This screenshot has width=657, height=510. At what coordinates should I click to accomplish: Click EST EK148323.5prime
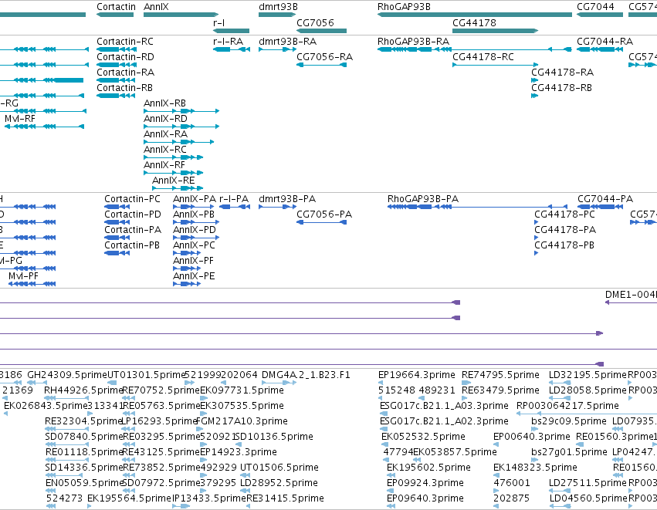[x=535, y=468]
